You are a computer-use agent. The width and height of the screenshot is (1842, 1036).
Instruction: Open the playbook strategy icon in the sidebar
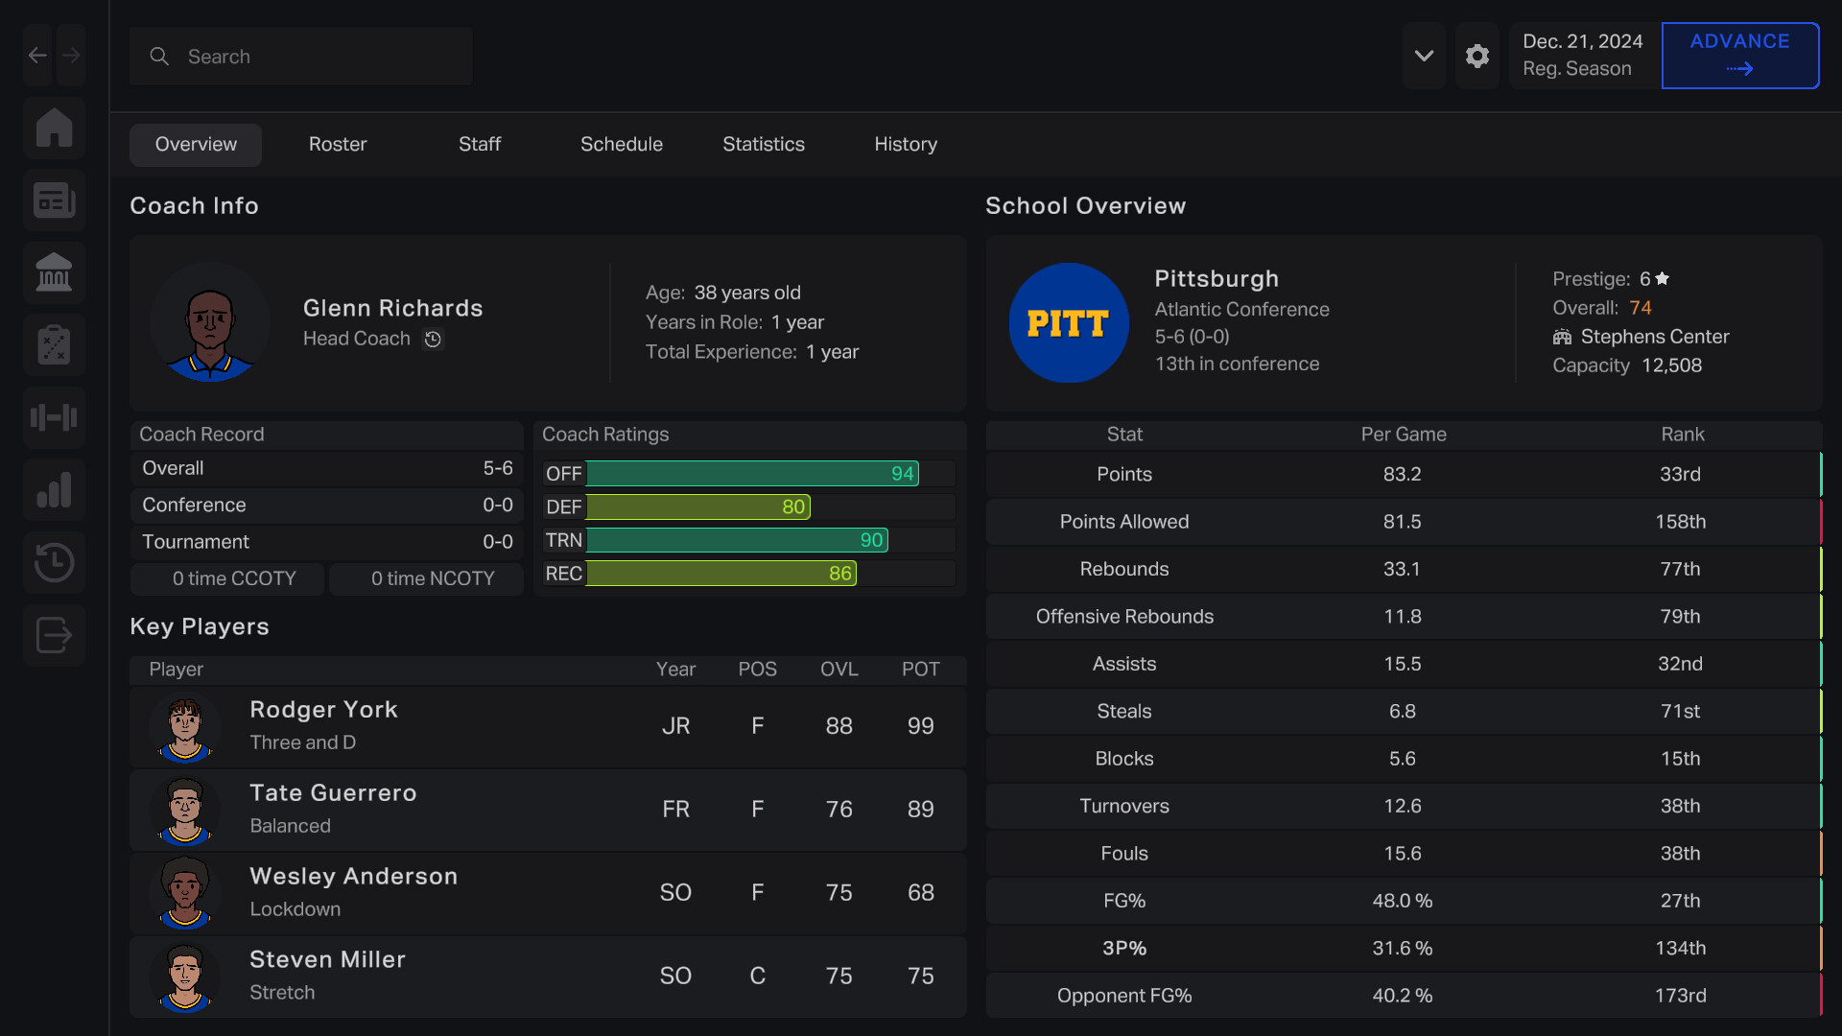pos(54,344)
